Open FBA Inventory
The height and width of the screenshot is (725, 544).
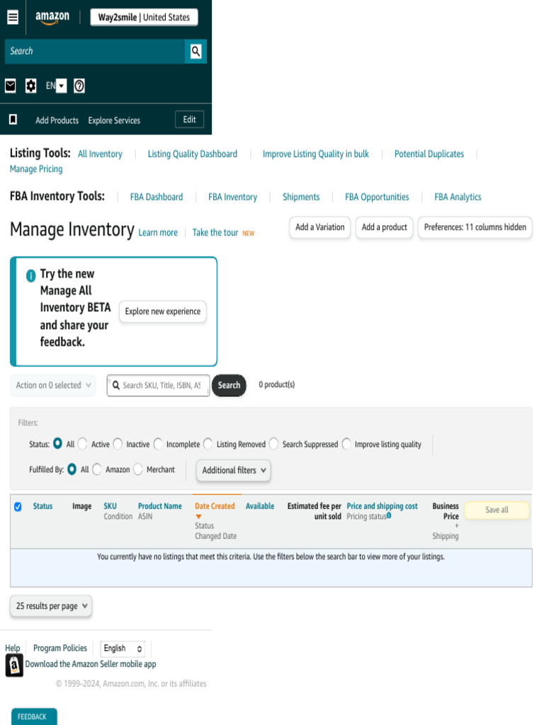click(x=232, y=197)
